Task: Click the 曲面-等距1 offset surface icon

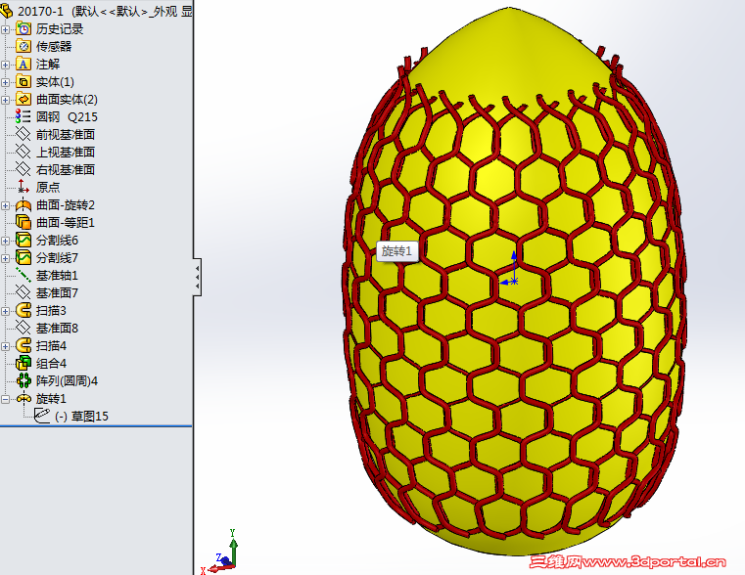Action: [23, 223]
